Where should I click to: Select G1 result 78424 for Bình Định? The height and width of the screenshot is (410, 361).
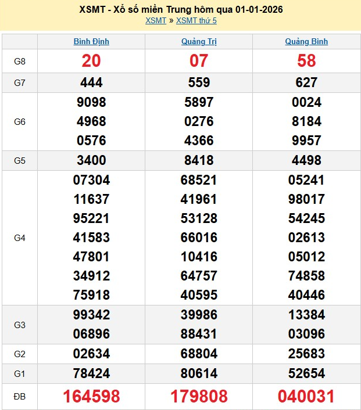[x=91, y=373]
